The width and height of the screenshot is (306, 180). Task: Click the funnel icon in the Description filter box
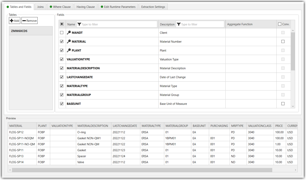[179, 24]
